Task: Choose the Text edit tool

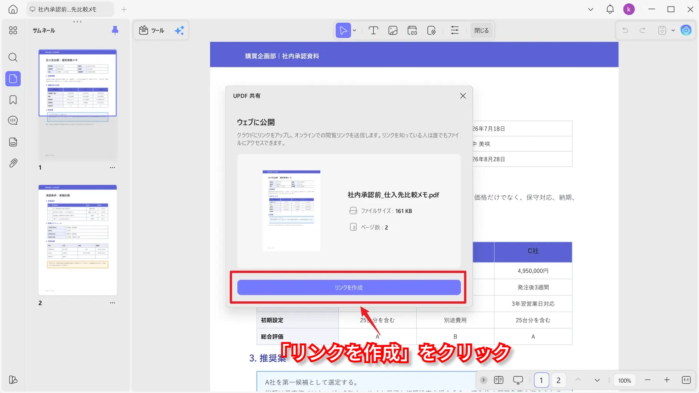Action: coord(373,30)
